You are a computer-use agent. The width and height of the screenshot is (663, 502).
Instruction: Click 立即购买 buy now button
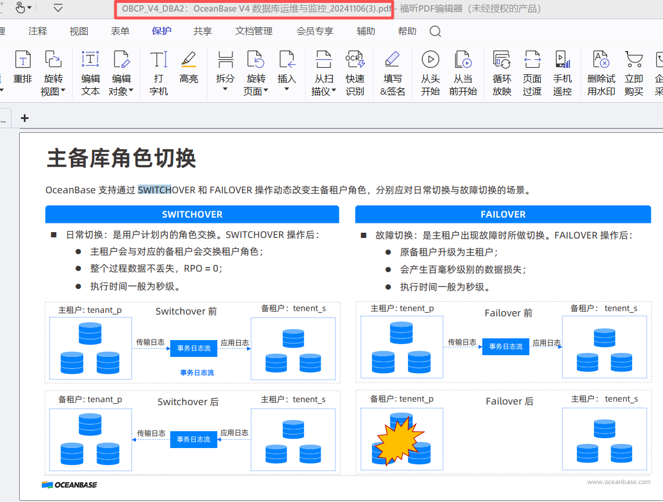pos(634,73)
